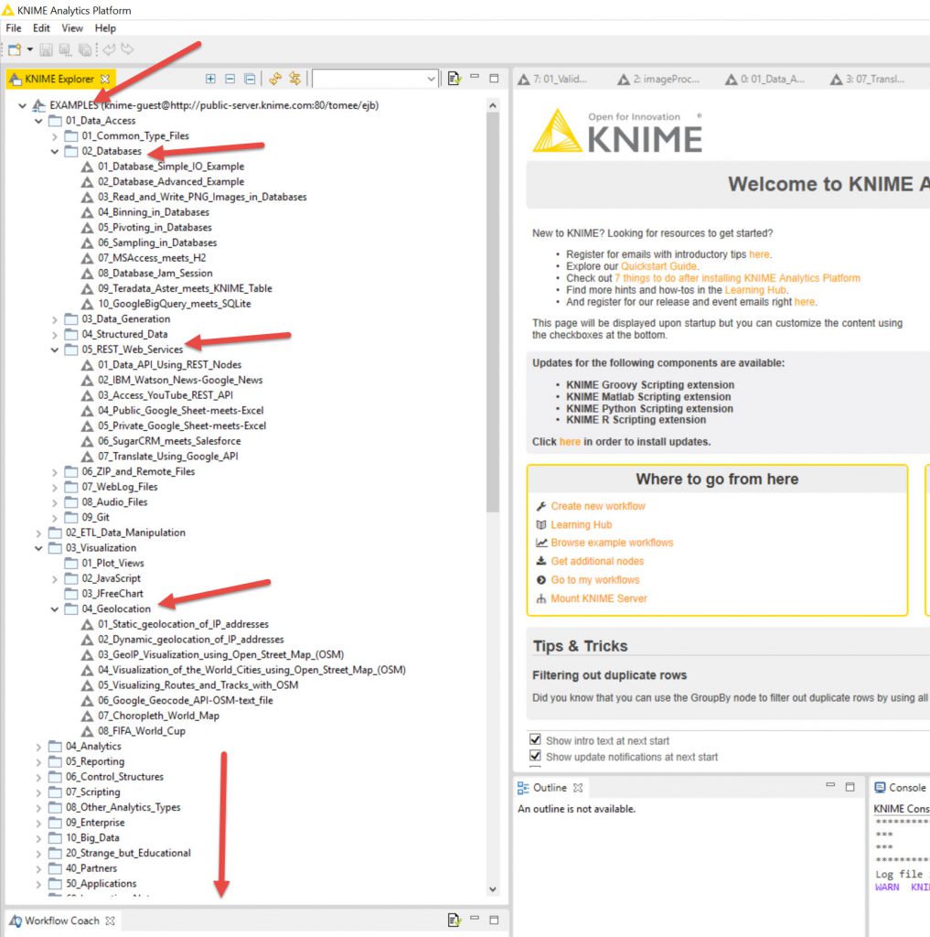This screenshot has width=930, height=937.
Task: Collapse the 02_Databases folder
Action: pyautogui.click(x=55, y=151)
